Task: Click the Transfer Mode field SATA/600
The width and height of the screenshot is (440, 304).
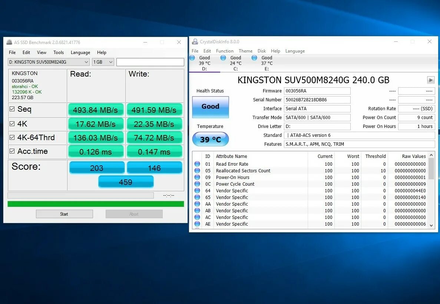Action: click(x=317, y=118)
